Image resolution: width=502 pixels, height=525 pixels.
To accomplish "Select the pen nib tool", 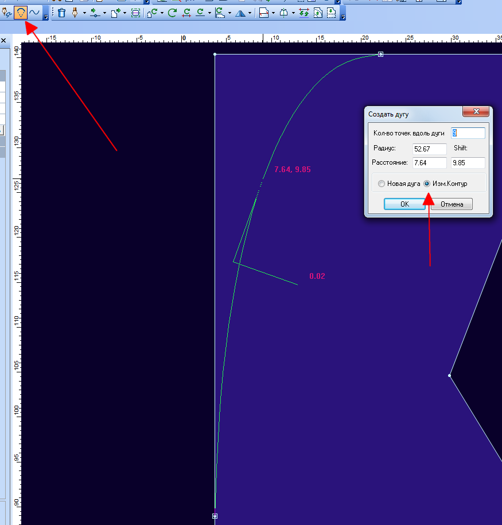I will [x=75, y=13].
